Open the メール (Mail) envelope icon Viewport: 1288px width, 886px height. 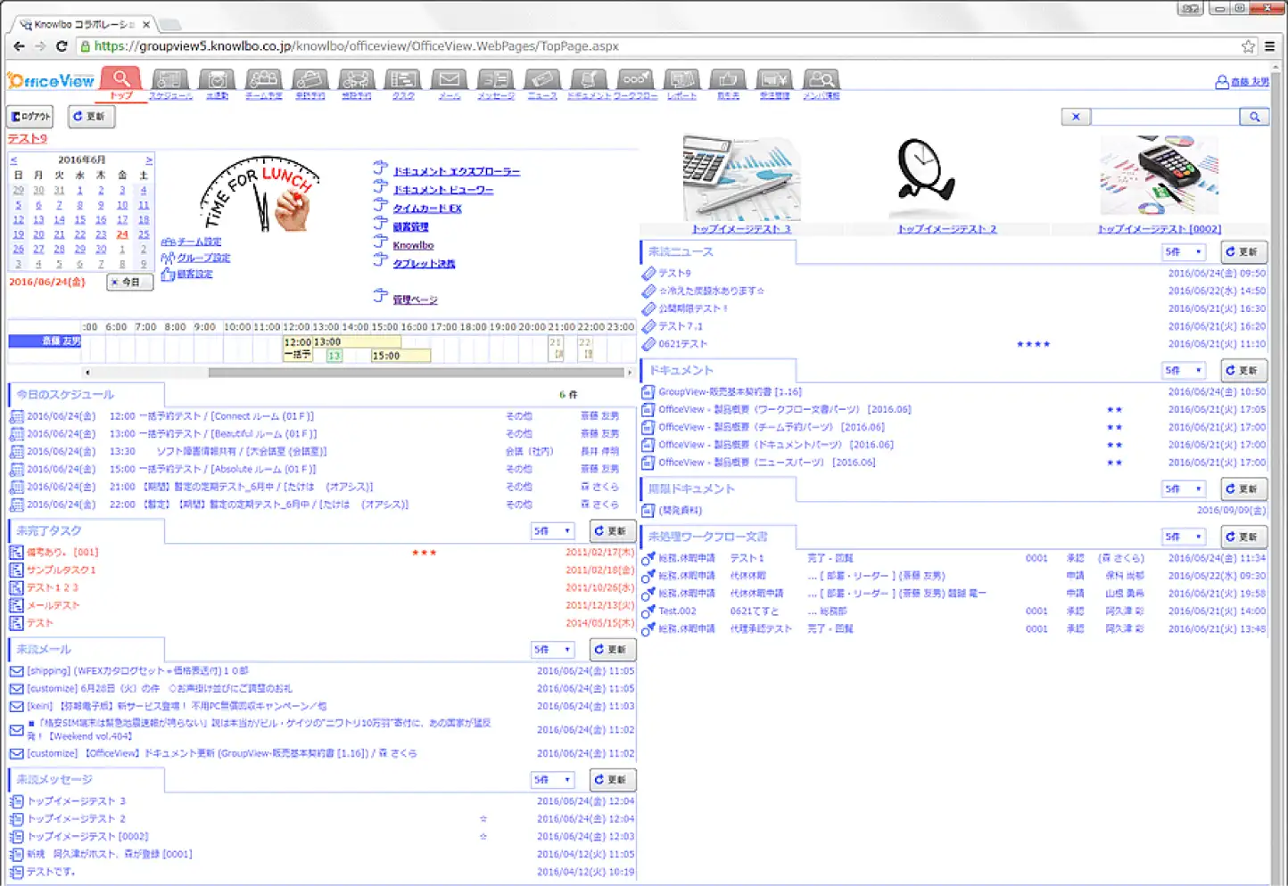pos(450,81)
